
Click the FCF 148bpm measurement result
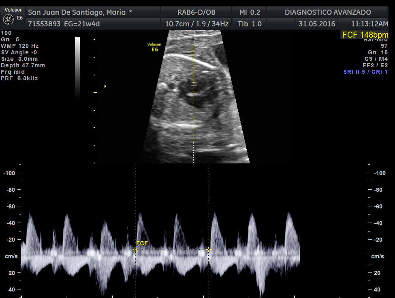[365, 35]
